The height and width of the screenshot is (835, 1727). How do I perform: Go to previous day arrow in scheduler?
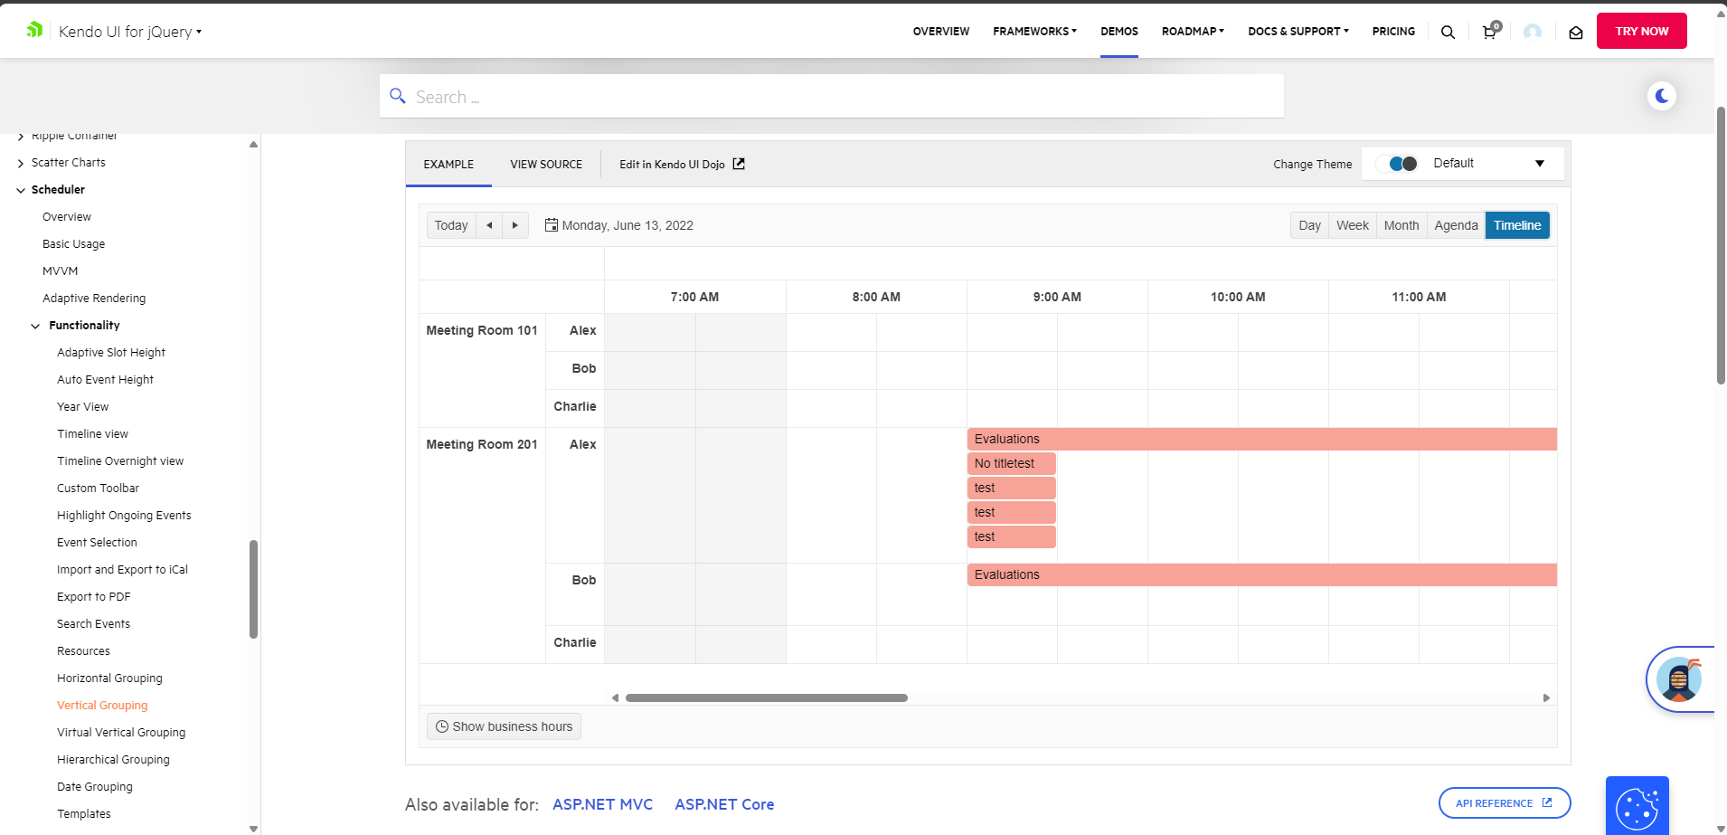[x=489, y=225]
